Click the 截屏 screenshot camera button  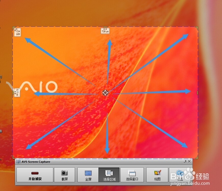click(x=64, y=175)
